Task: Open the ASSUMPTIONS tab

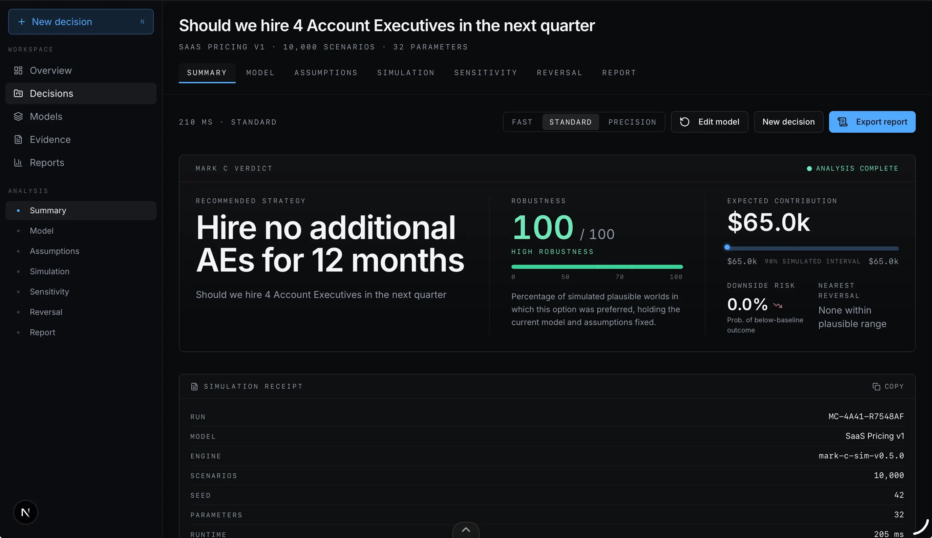Action: pos(326,73)
